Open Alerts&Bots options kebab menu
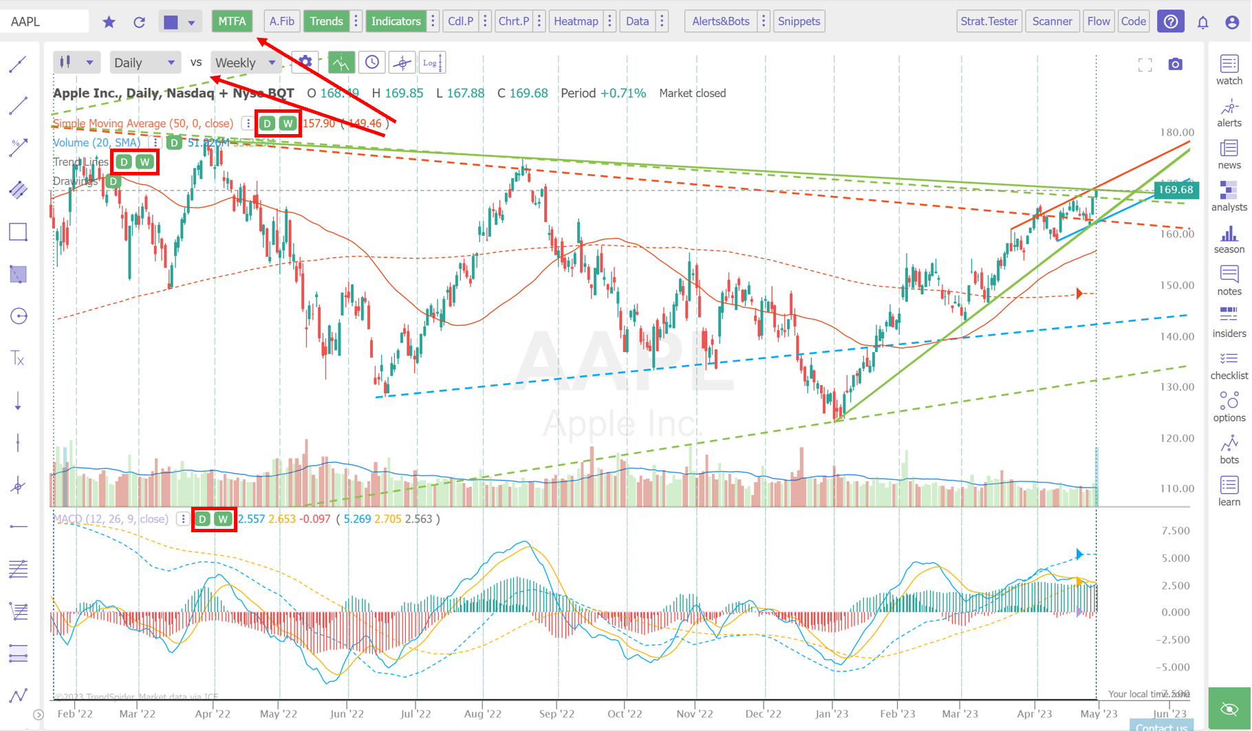Screen dimensions: 1252x731 pyautogui.click(x=763, y=21)
